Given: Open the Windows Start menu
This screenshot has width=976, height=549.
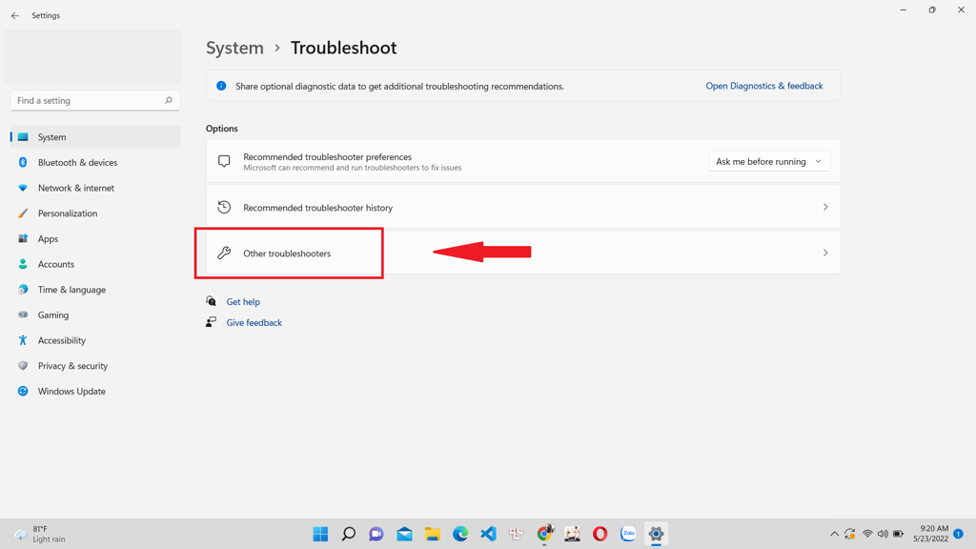Looking at the screenshot, I should [x=320, y=534].
